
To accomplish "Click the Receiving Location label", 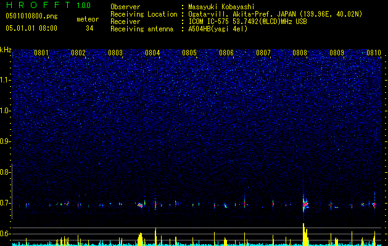I will click(x=144, y=14).
